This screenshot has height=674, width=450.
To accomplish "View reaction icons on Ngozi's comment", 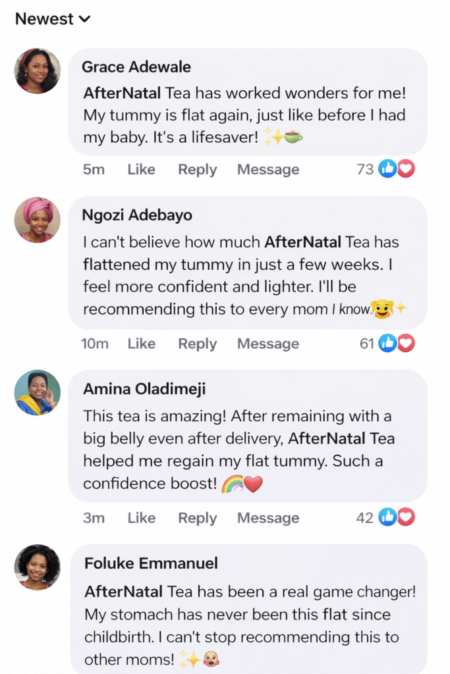I will tap(397, 343).
